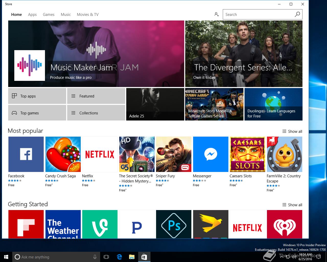Switch to the Movies & TV tab

pos(88,14)
